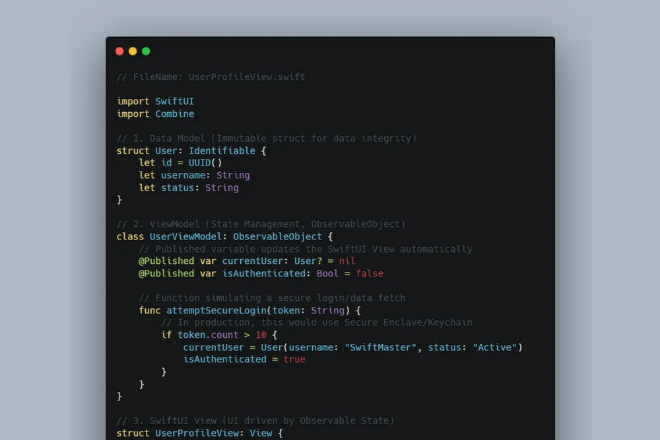
Task: Click the status property inside struct User
Action: pyautogui.click(x=180, y=187)
